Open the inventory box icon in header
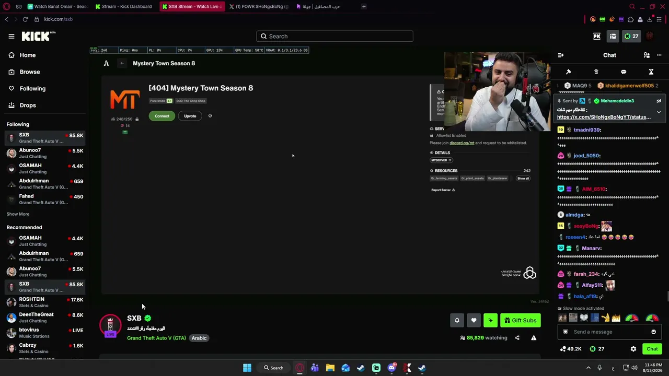Viewport: 669px width, 376px height. (x=613, y=36)
